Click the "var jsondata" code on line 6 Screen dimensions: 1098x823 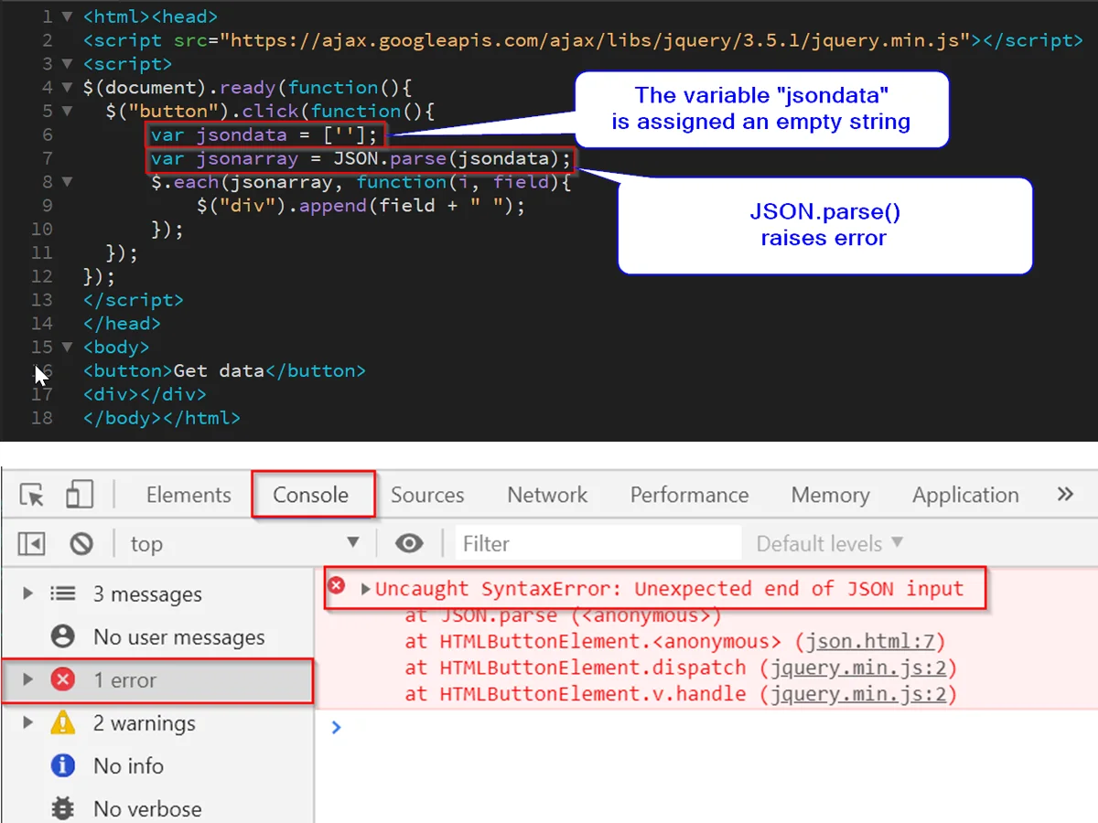264,135
